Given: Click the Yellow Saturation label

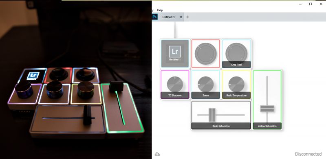Looking at the screenshot, I should pos(267,126).
